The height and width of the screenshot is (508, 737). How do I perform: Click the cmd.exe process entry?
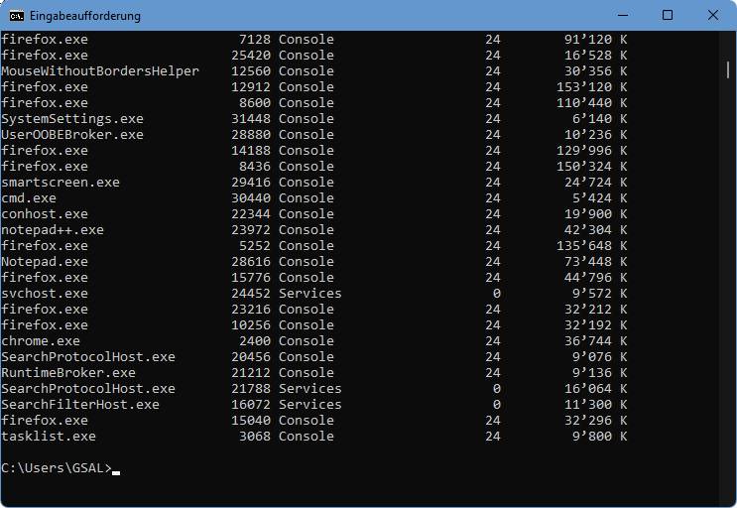click(29, 198)
